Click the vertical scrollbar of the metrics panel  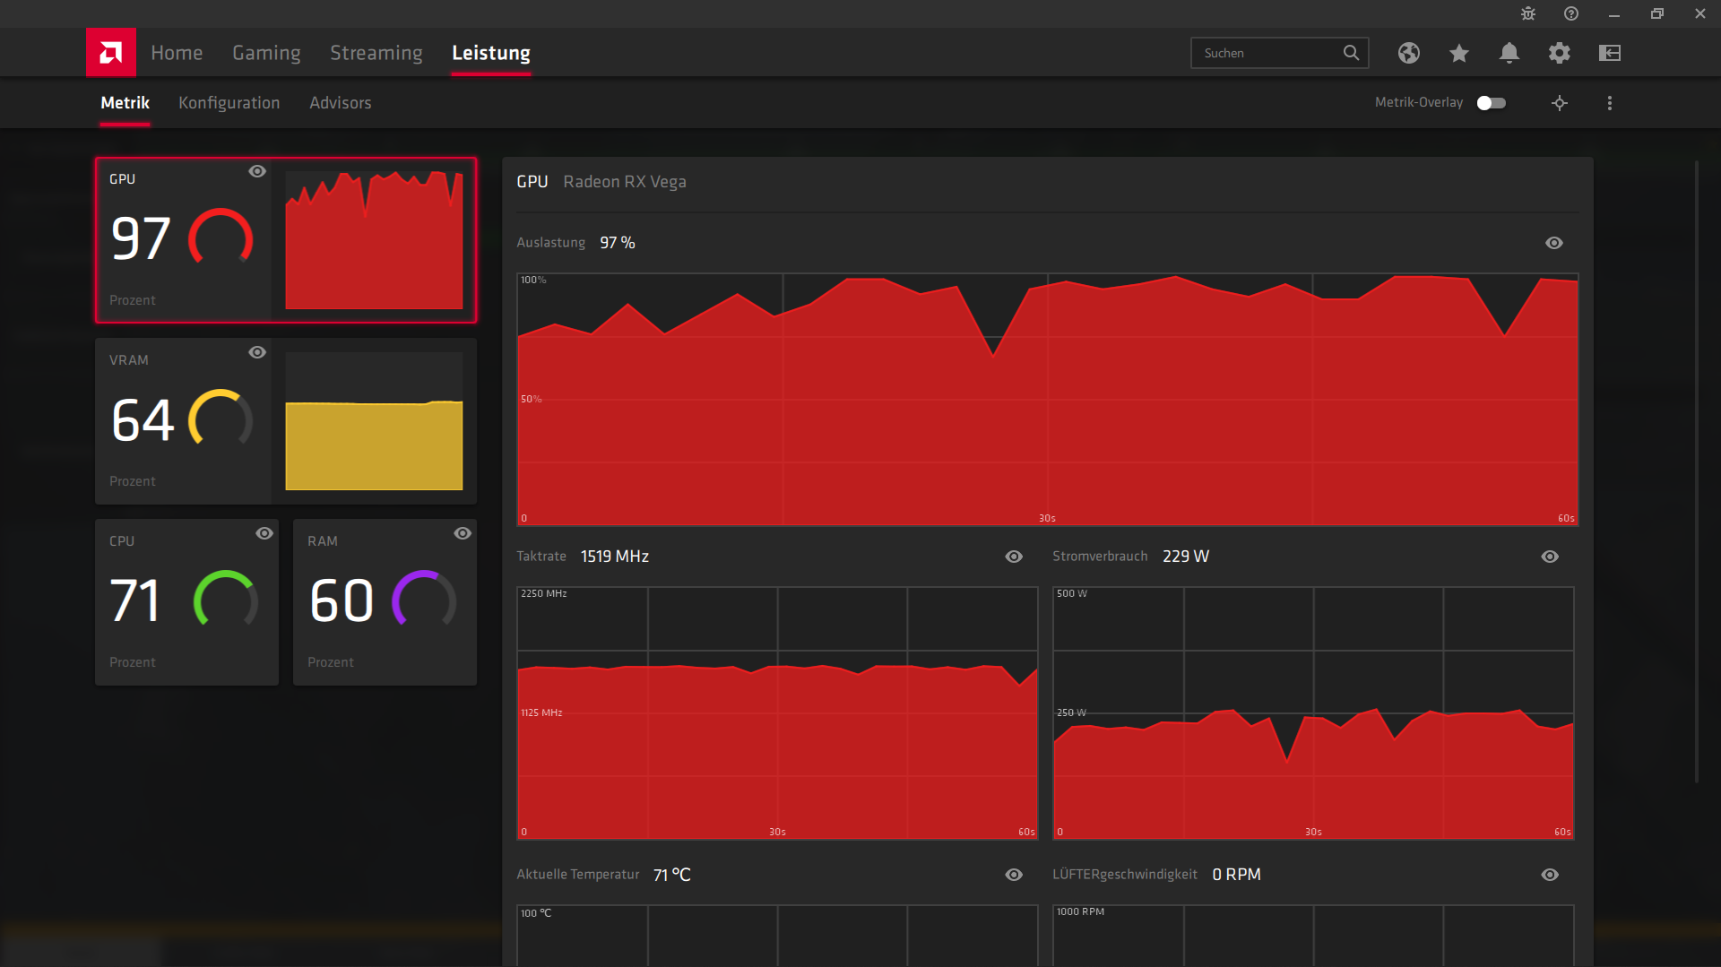point(1696,472)
